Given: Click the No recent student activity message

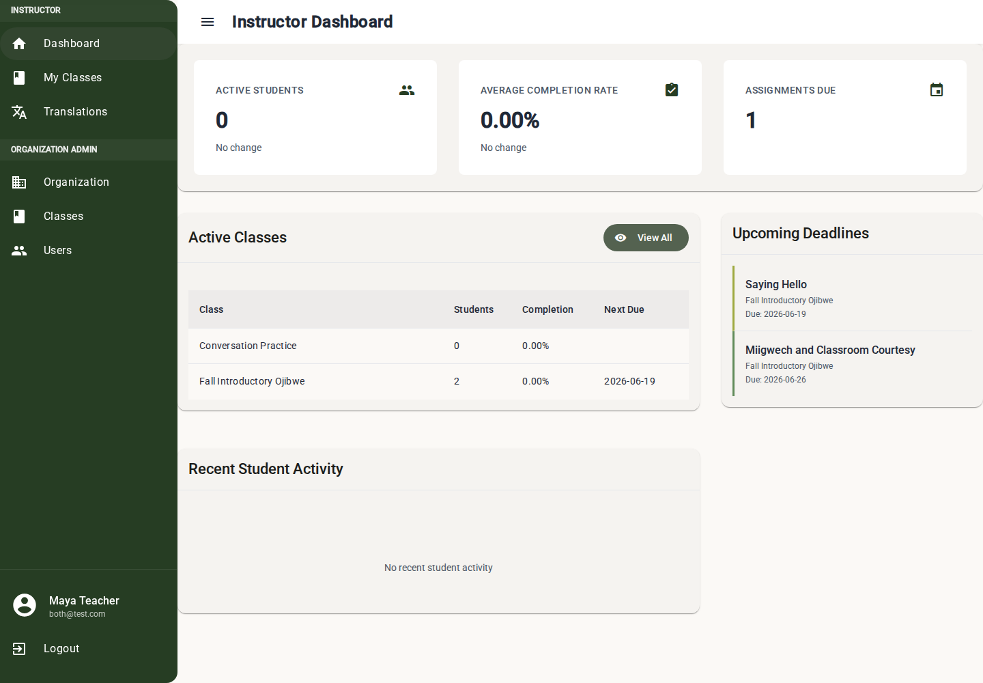Looking at the screenshot, I should pos(438,568).
